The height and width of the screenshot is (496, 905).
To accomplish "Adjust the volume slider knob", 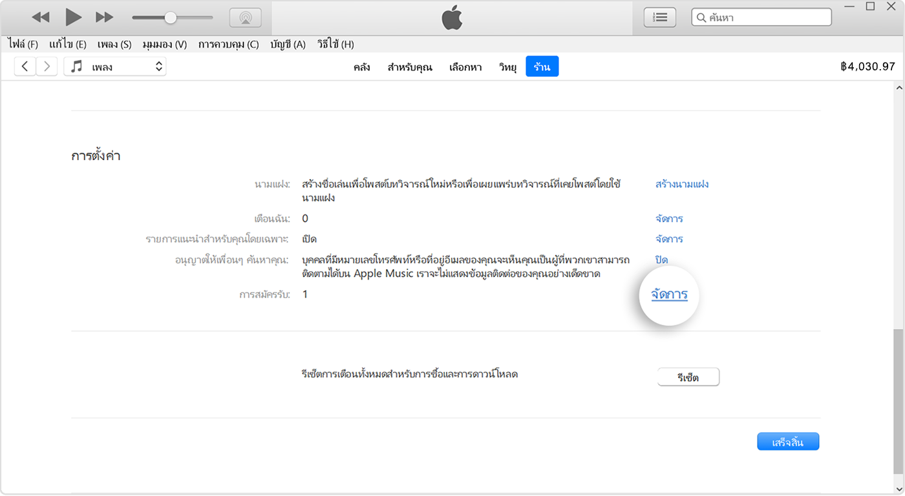I will coord(170,17).
